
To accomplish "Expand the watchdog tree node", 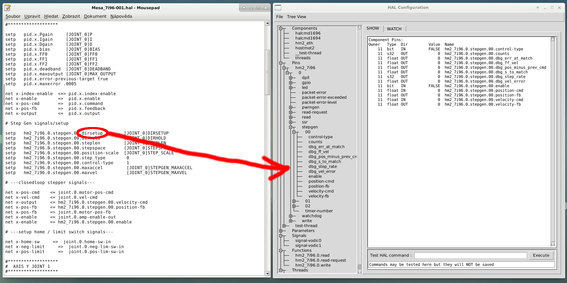I will (x=291, y=216).
